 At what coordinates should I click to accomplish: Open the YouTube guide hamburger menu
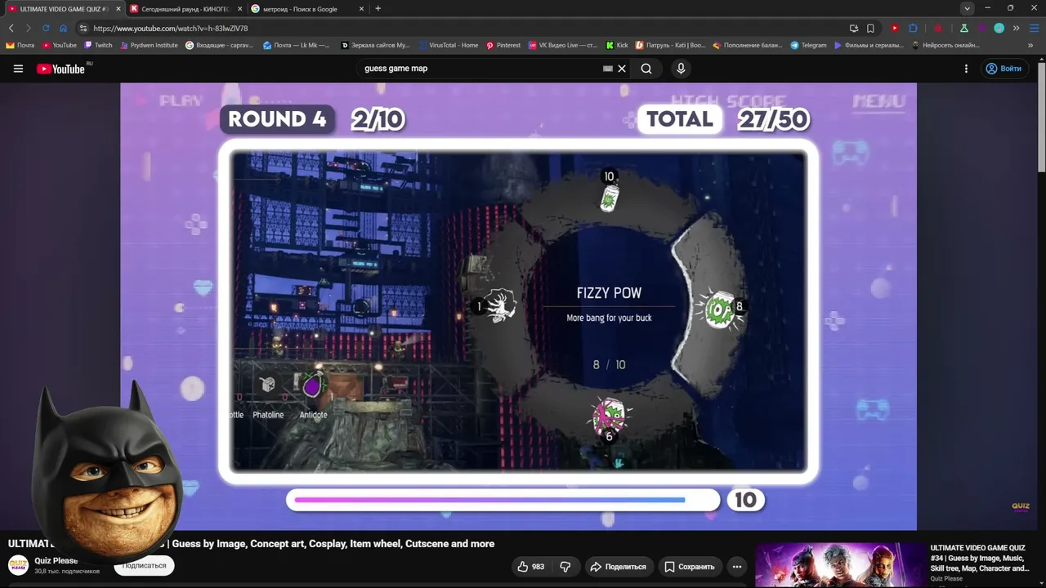[x=18, y=69]
